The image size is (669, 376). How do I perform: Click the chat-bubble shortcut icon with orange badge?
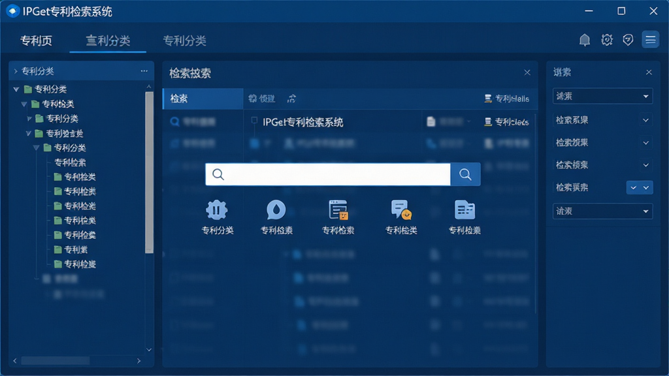click(x=401, y=210)
